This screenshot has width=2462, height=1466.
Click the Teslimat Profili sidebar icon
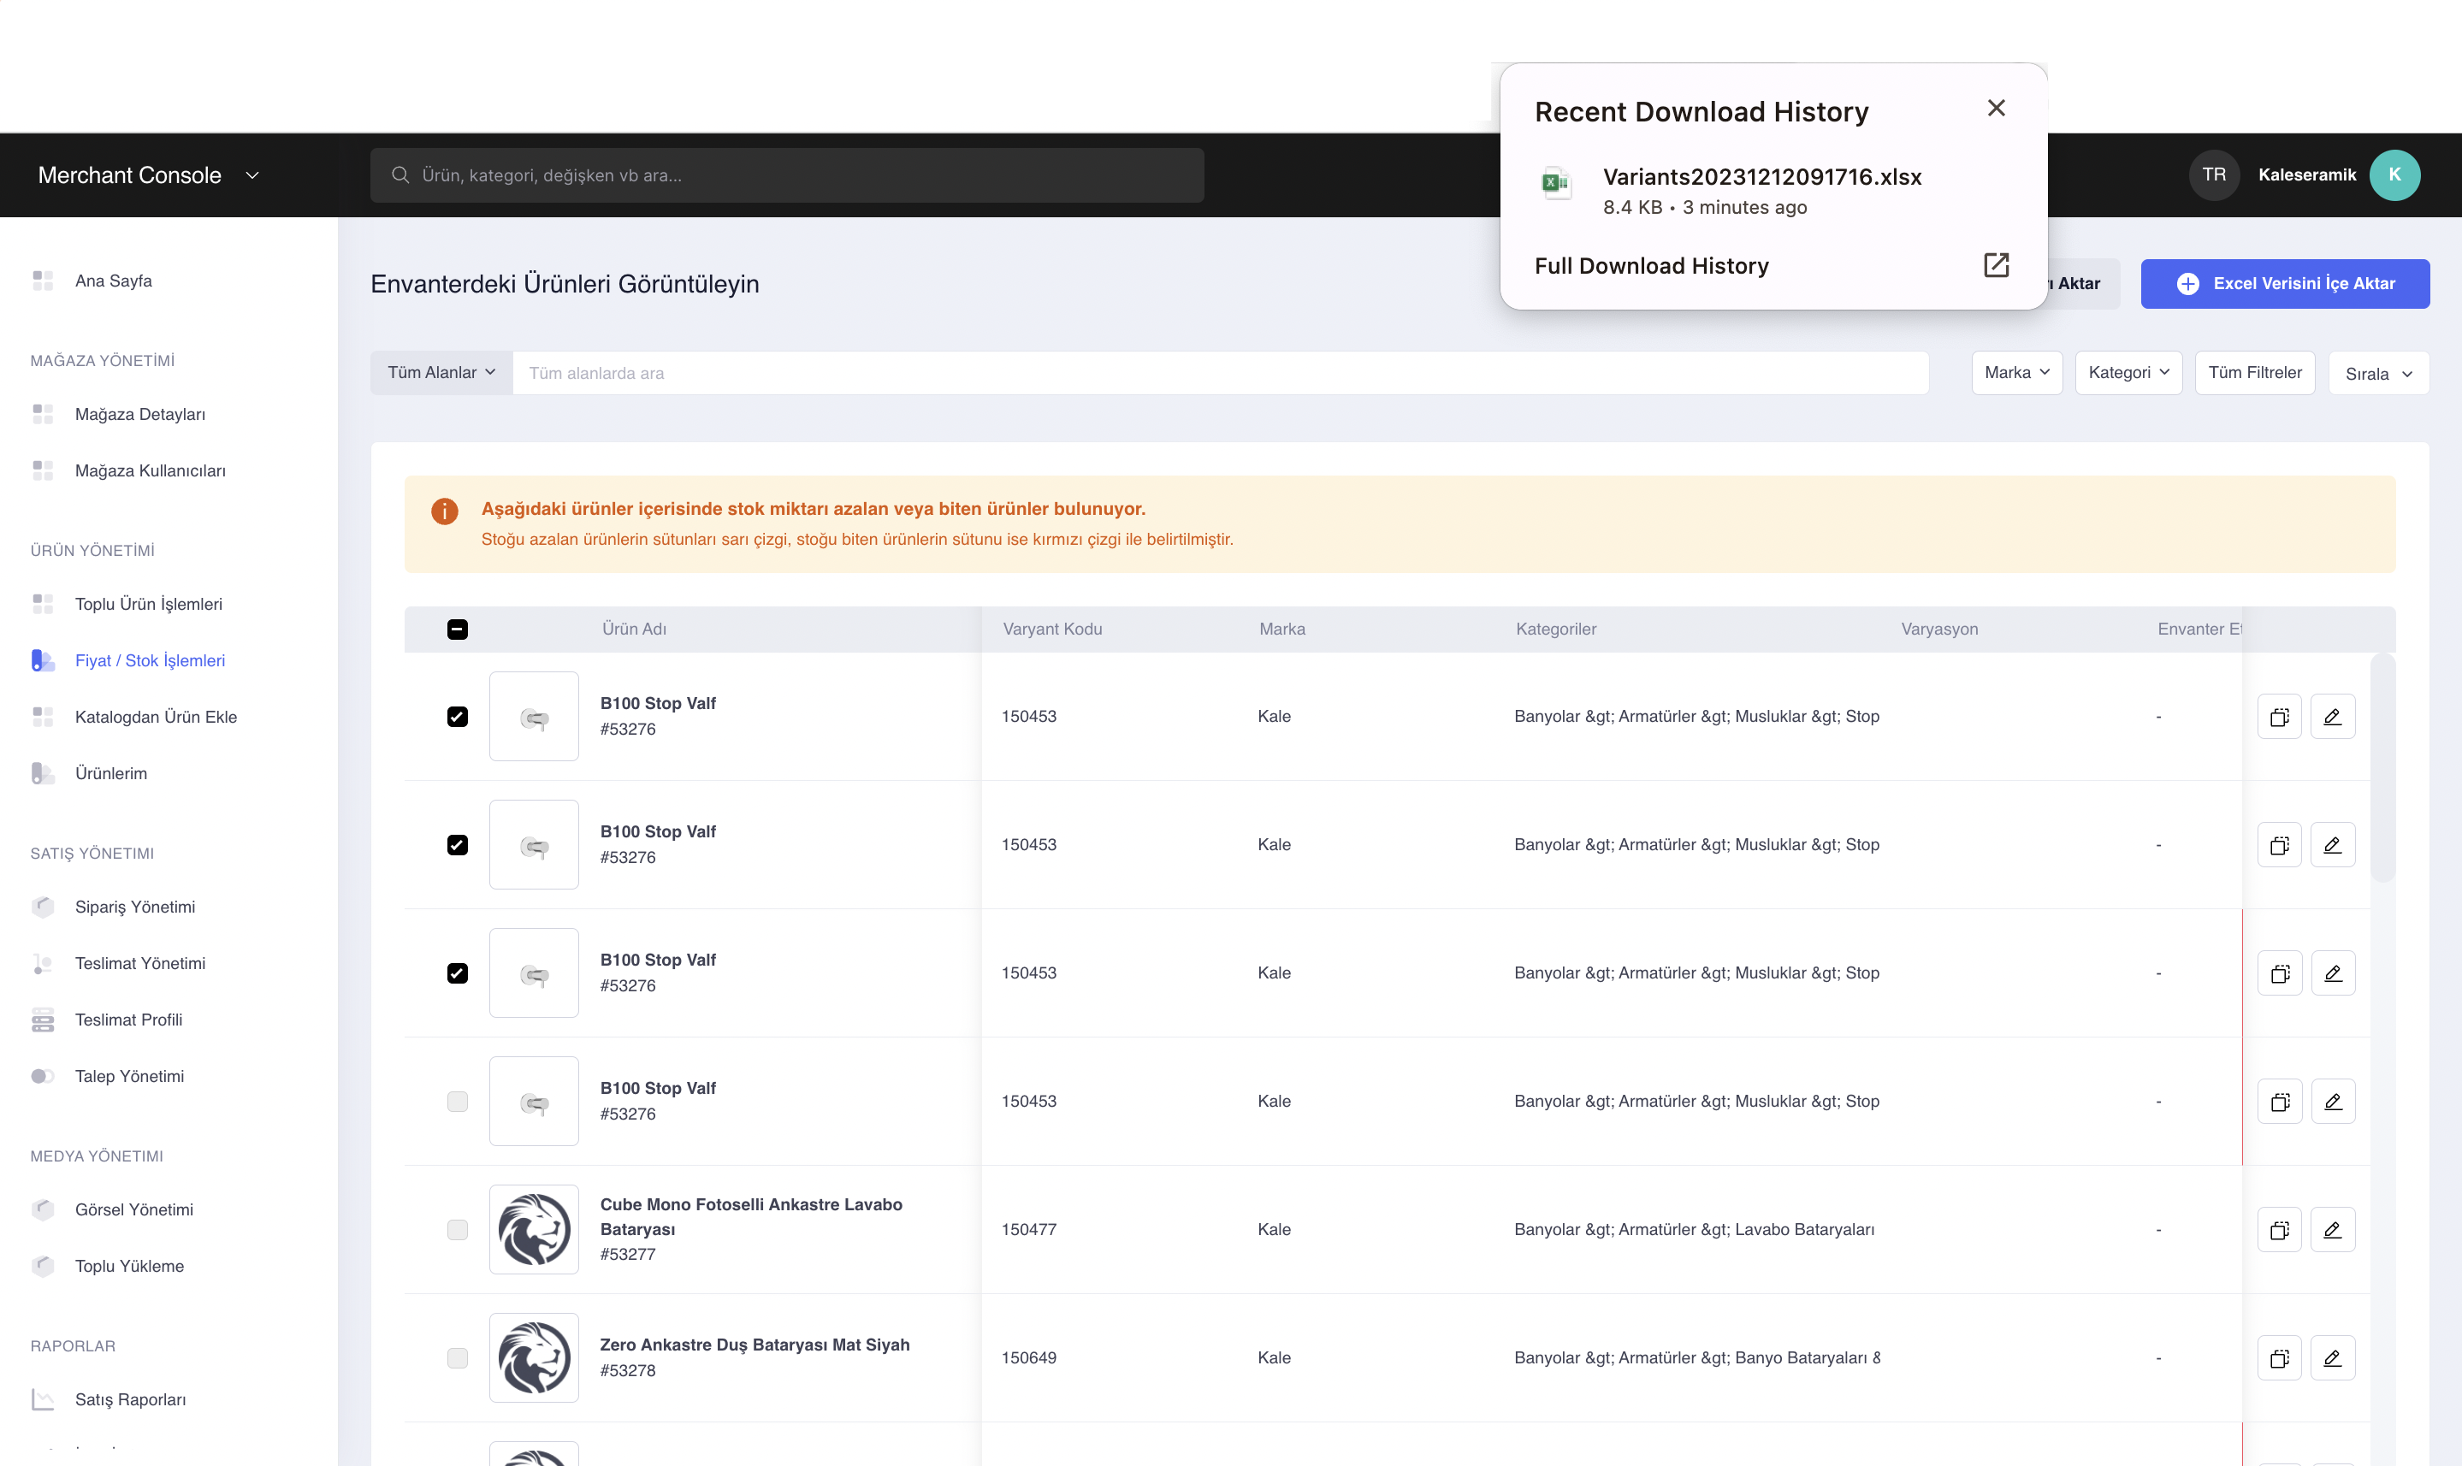43,1020
